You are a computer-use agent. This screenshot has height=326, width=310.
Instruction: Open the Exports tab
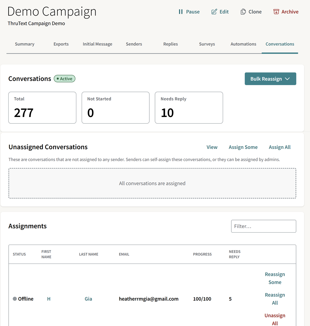61,44
